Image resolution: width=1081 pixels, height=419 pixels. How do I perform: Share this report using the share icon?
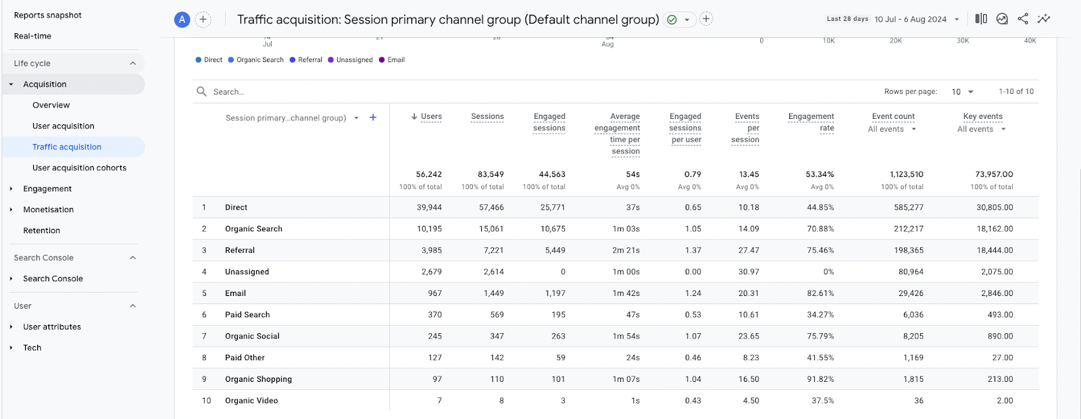1023,19
